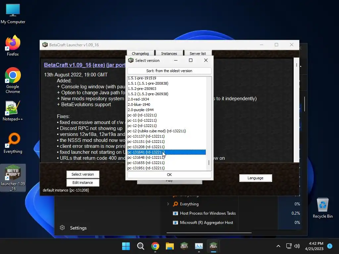Image resolution: width=339 pixels, height=254 pixels.
Task: Click the Everything process icon in Task Manager
Action: (x=175, y=204)
